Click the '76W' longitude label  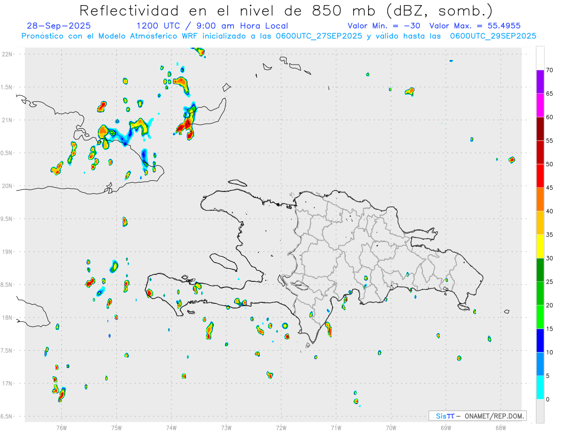pyautogui.click(x=61, y=427)
